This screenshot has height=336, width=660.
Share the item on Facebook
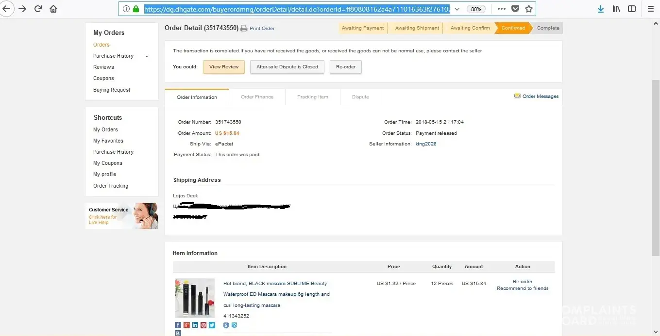178,325
